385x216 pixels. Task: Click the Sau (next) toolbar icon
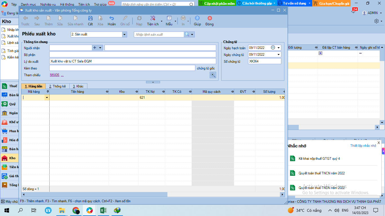click(37, 18)
